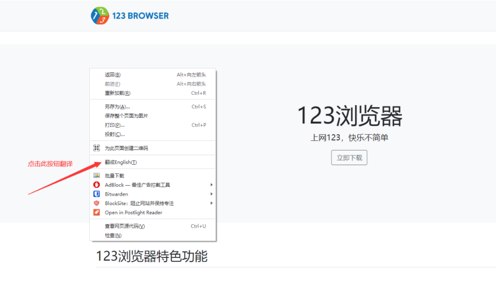Viewport: 496px width, 297px height.
Task: Select Open in Postlight Reader
Action: click(153, 212)
